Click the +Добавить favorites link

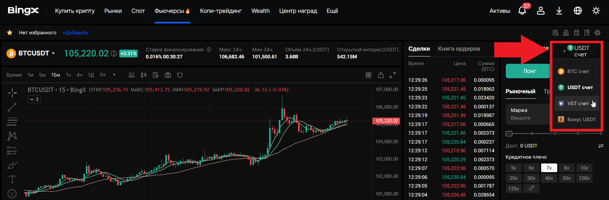tap(75, 33)
